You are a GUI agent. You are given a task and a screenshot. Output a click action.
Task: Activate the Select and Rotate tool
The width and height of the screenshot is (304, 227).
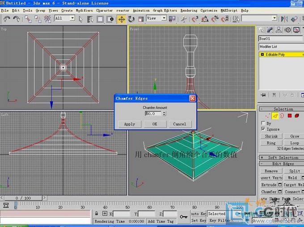pos(131,19)
